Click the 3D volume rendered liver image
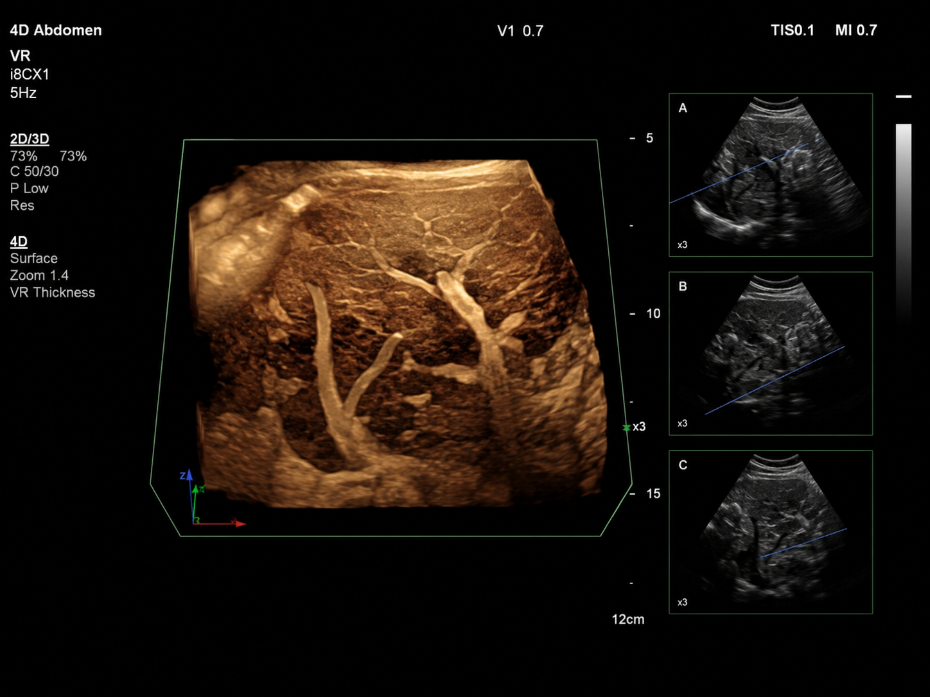Screen dimensions: 930x697 click(398, 334)
